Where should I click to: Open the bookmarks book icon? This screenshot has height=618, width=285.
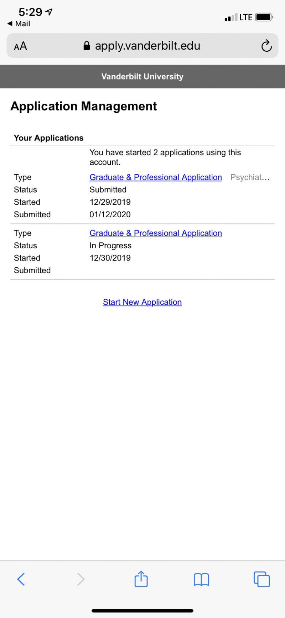pyautogui.click(x=201, y=579)
